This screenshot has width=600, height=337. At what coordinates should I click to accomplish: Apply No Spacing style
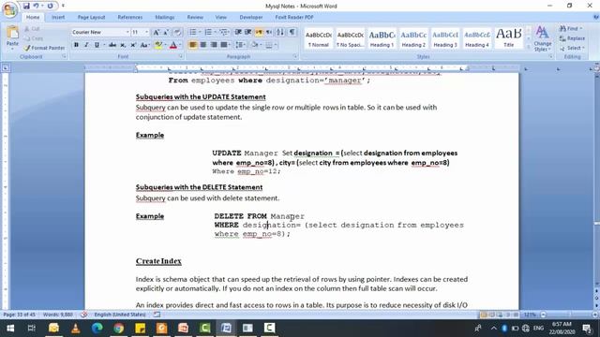point(350,38)
